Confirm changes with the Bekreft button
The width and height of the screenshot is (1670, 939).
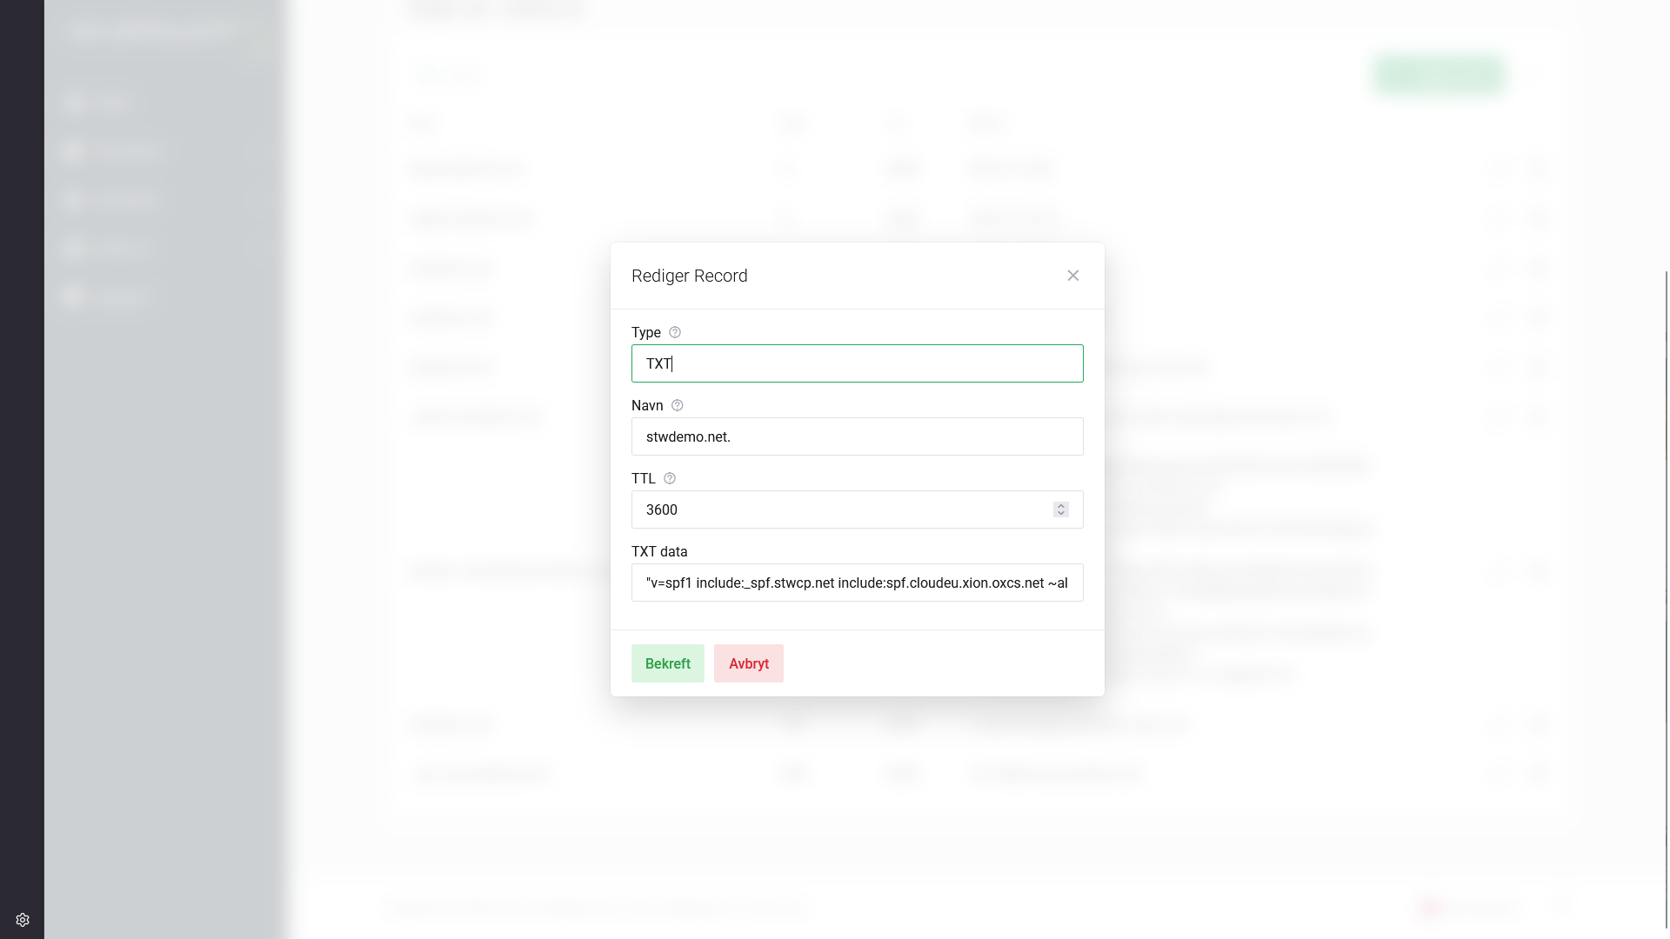(x=667, y=663)
